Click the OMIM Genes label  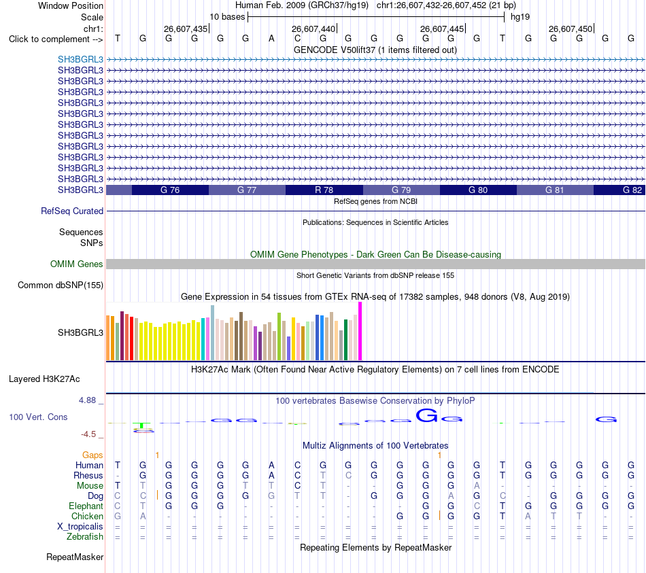(76, 264)
